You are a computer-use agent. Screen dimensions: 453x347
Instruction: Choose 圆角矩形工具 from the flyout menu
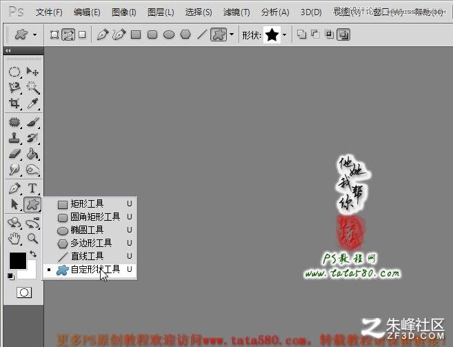(x=90, y=217)
